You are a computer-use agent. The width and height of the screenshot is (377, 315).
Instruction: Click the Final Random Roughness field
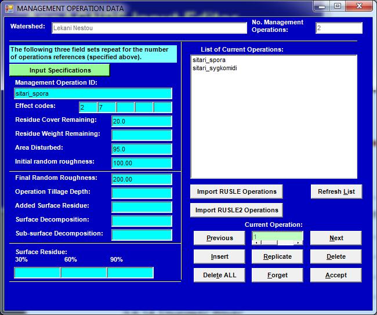coord(142,179)
